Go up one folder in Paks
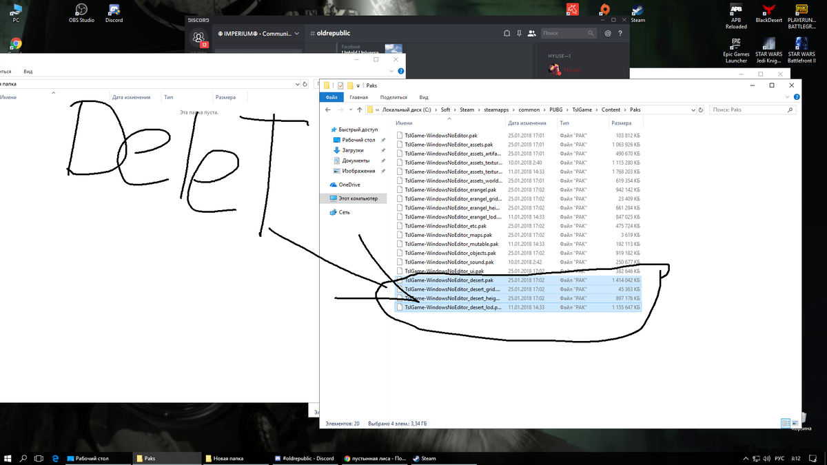This screenshot has width=827, height=465. click(x=360, y=110)
